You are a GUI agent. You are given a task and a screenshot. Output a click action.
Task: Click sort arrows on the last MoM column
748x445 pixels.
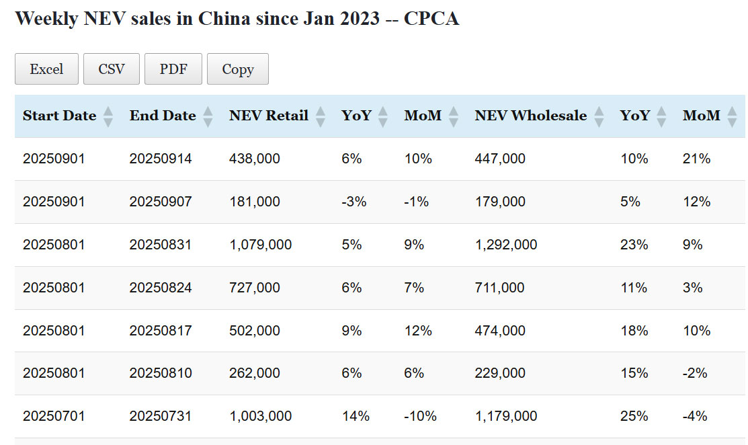[x=732, y=116]
